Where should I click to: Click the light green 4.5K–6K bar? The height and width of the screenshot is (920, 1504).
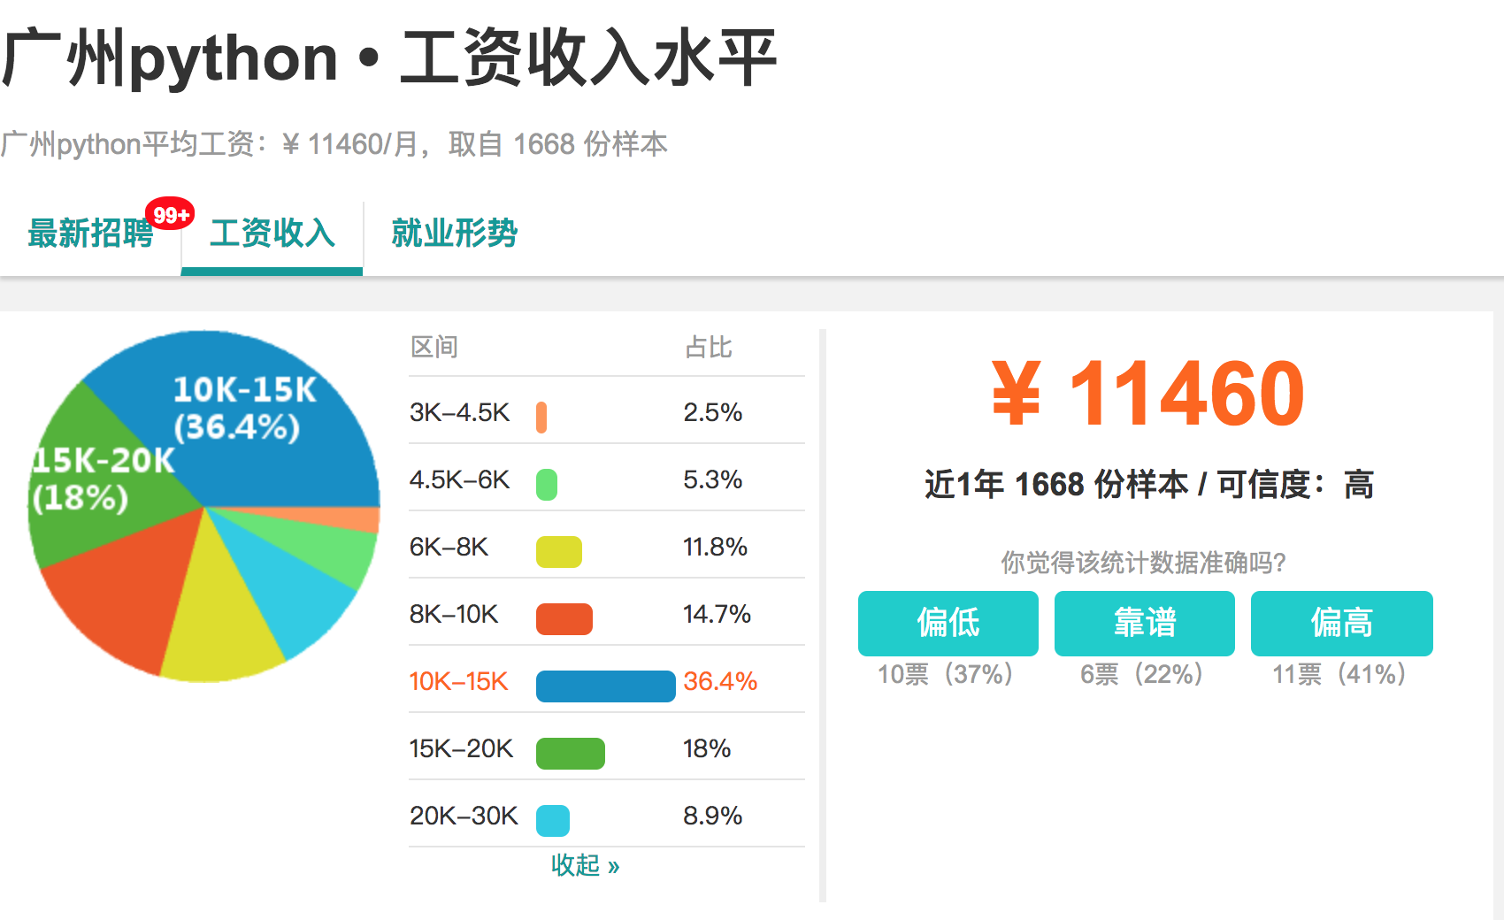tap(547, 484)
